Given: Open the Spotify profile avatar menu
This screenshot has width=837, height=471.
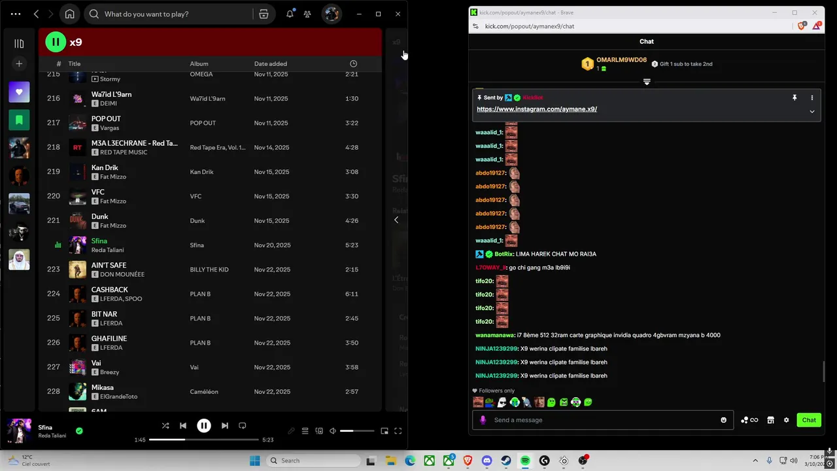Looking at the screenshot, I should pyautogui.click(x=332, y=14).
